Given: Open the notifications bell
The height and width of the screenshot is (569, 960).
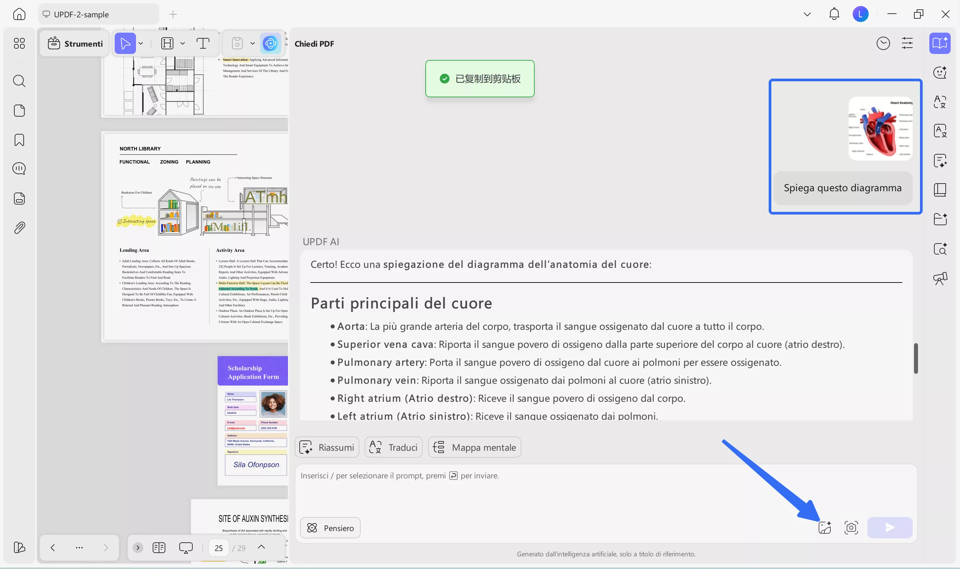Looking at the screenshot, I should pyautogui.click(x=834, y=14).
